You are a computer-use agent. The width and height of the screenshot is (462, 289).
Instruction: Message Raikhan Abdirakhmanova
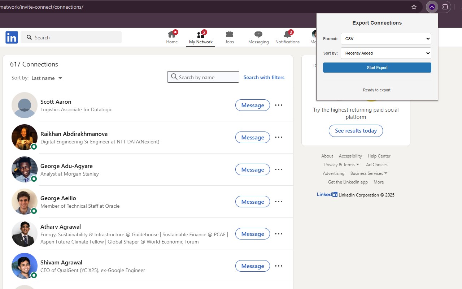[253, 137]
